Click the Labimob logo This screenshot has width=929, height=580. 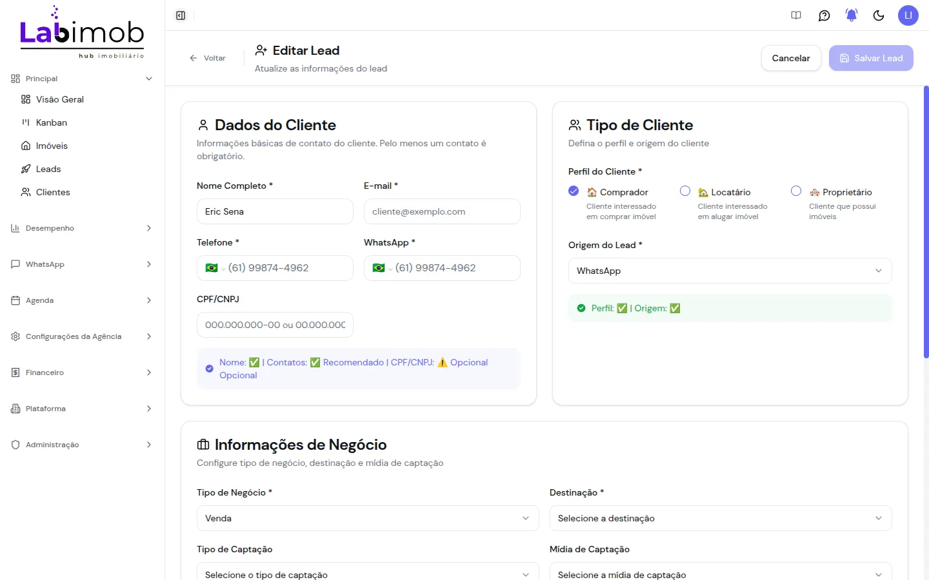82,32
